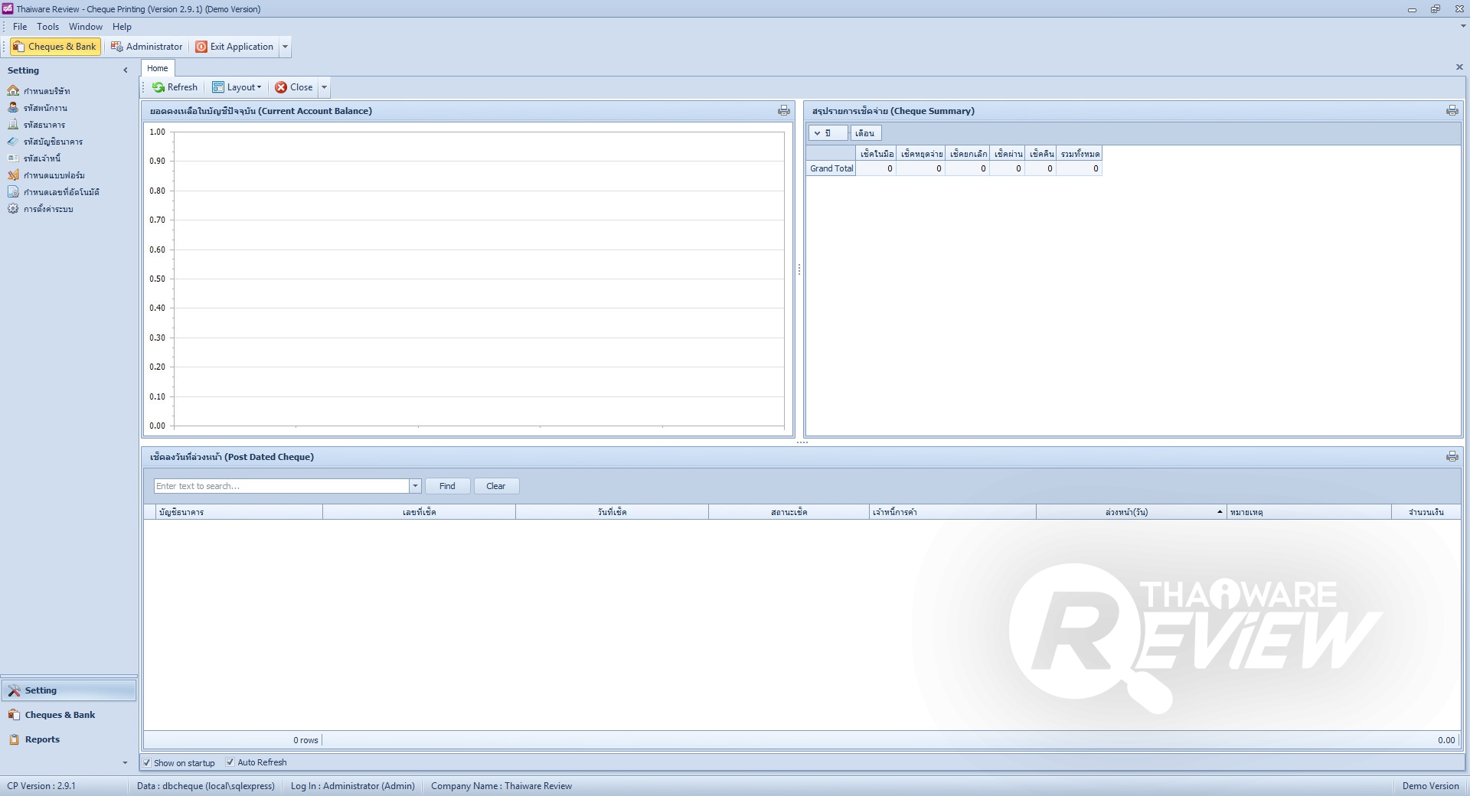Click the เช็คในมือ column header in summary
Screen dimensions: 1470x796
click(x=876, y=154)
